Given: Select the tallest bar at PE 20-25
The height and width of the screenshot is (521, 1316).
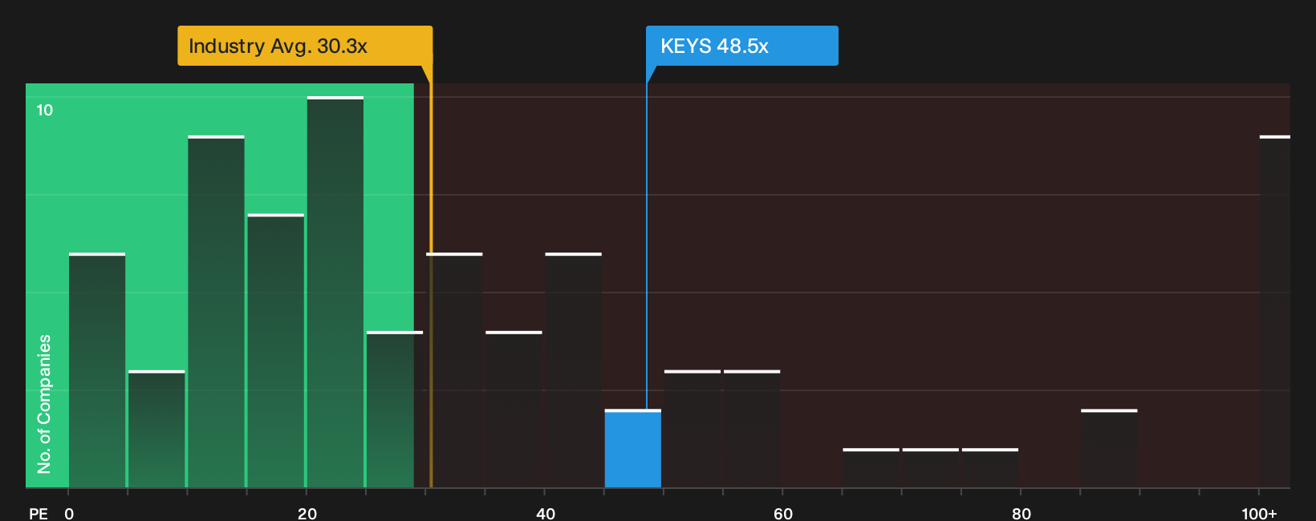Looking at the screenshot, I should pyautogui.click(x=335, y=292).
